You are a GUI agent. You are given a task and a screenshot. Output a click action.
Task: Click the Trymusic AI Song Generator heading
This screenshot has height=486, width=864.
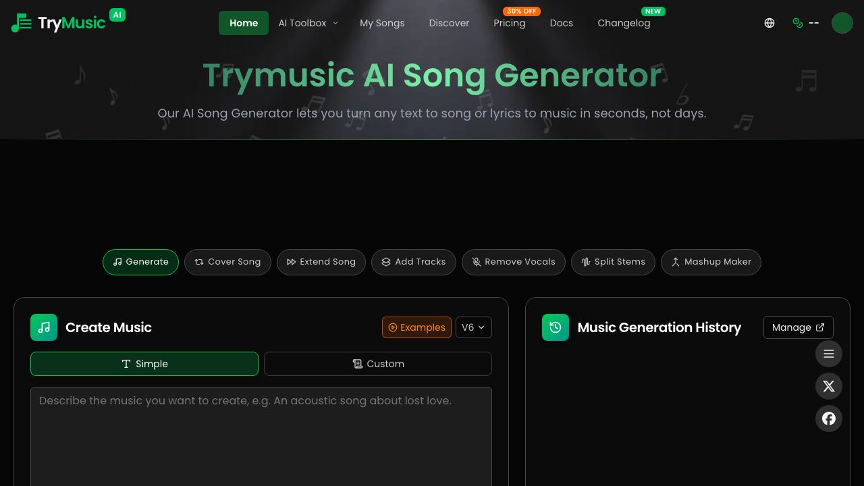tap(432, 75)
